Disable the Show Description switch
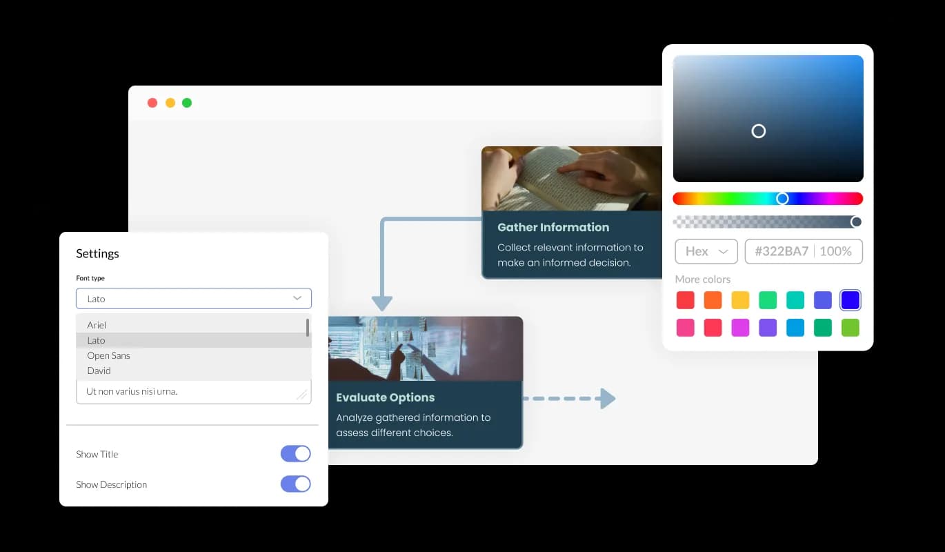Screen dimensions: 945x552 tap(295, 484)
